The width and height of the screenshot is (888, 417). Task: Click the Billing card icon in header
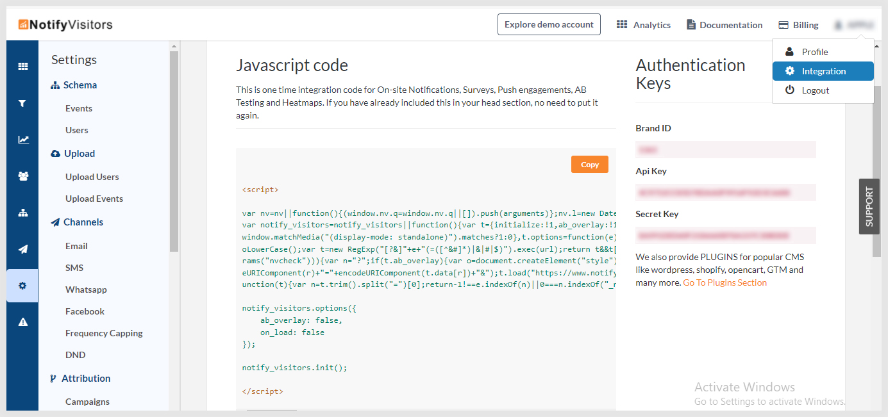783,25
